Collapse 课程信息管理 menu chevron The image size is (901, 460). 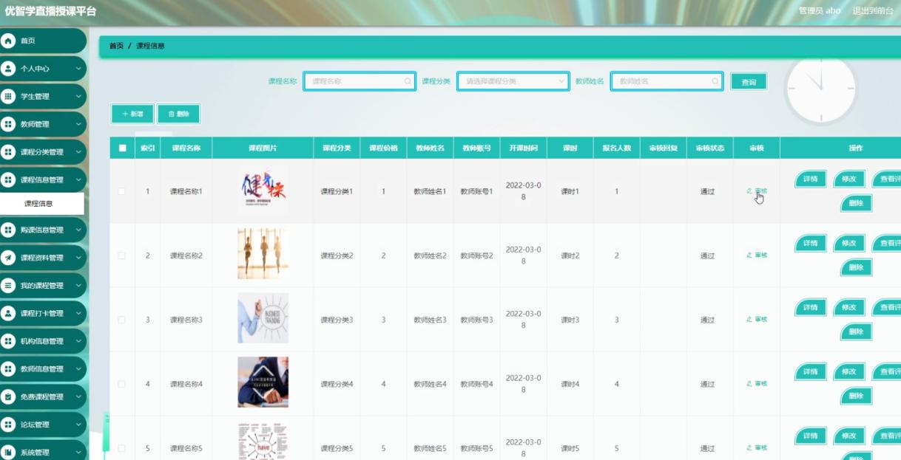pos(78,179)
